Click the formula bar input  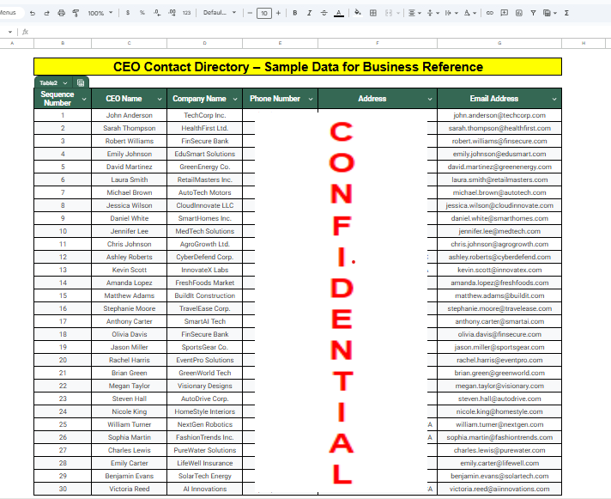click(319, 32)
